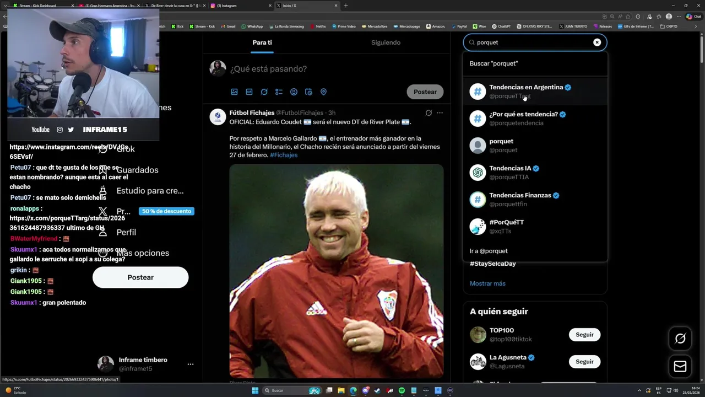Screen dimensions: 705x397
Task: Open Discord from the taskbar
Action: [365, 390]
